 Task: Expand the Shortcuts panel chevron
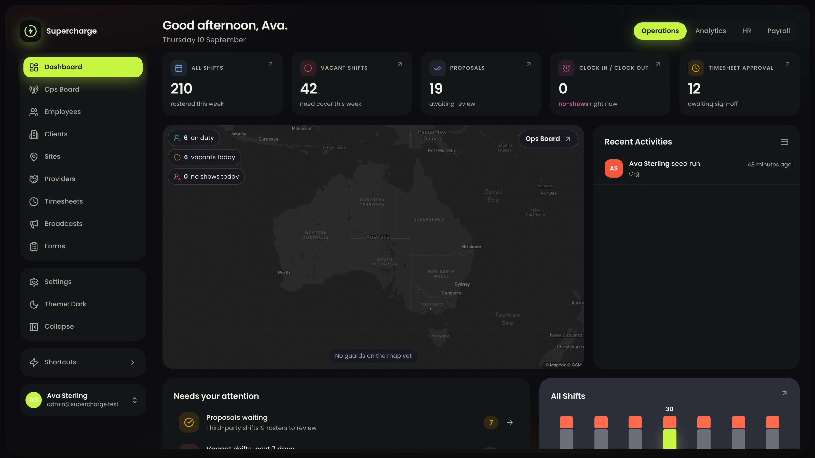(x=132, y=363)
